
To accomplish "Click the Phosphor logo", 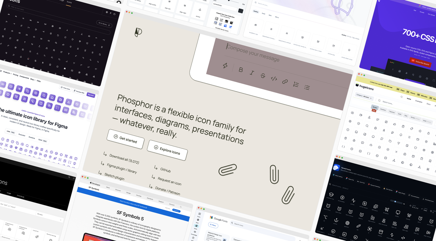I will pos(139,33).
